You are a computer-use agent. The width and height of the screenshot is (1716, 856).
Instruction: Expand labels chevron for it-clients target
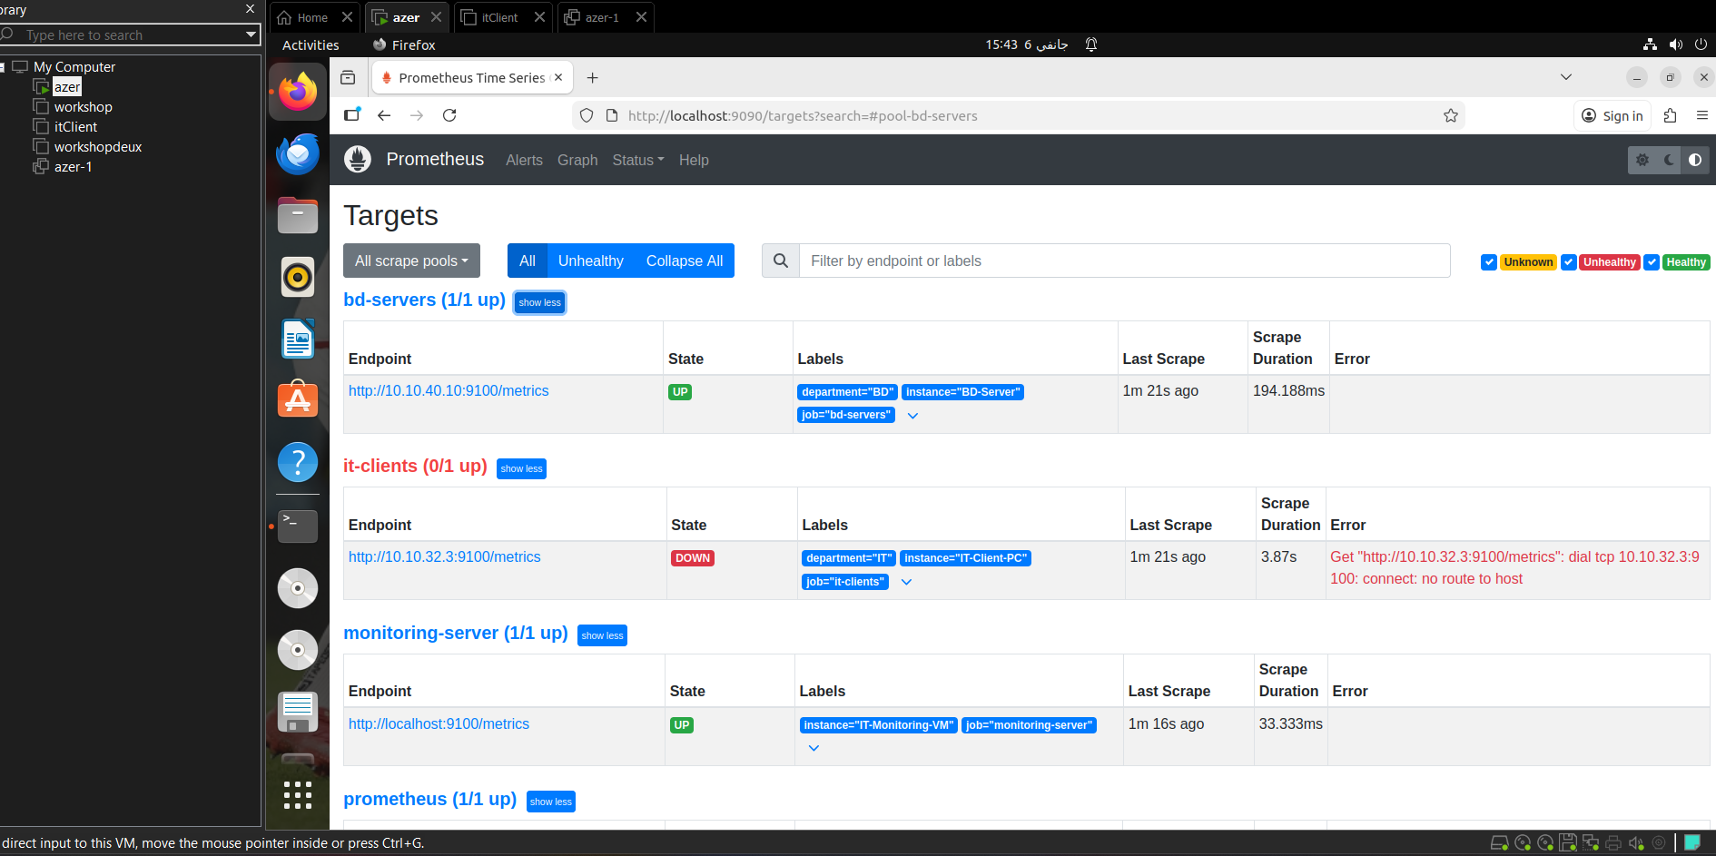click(906, 582)
